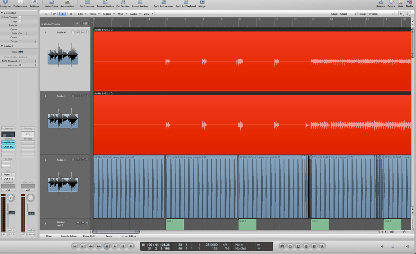Viewport: 416px width, 254px height.
Task: Toggle the Cycle mode button
Action: [290, 246]
